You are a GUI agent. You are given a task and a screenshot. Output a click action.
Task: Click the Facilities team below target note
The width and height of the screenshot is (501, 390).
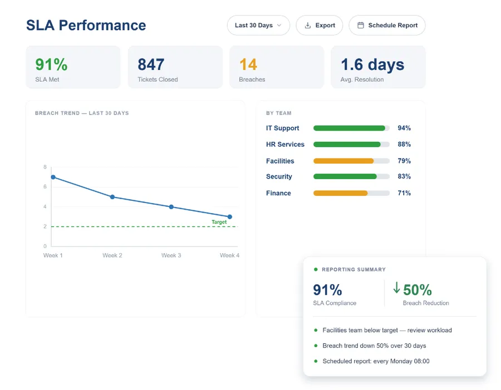[387, 330]
